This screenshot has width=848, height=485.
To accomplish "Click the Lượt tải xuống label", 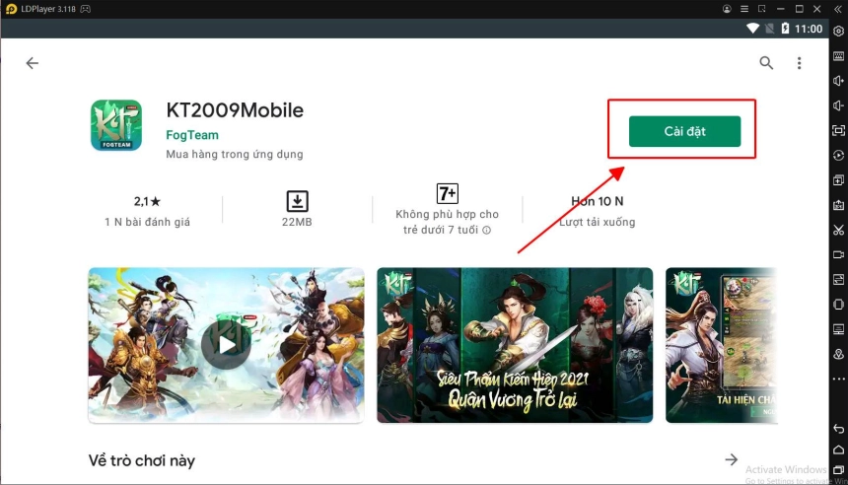I will (x=598, y=222).
